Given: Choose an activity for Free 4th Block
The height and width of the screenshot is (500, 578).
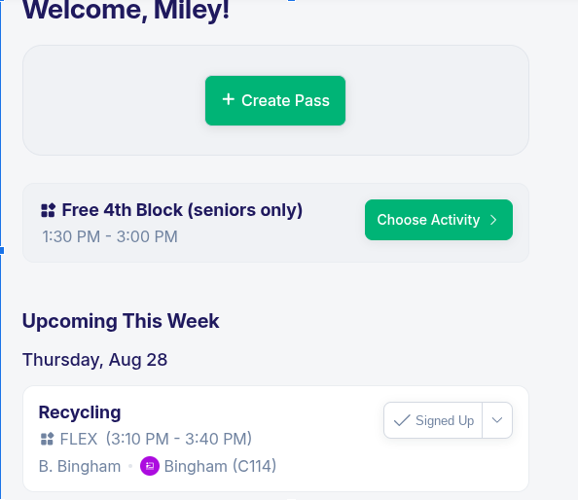Looking at the screenshot, I should pyautogui.click(x=439, y=220).
